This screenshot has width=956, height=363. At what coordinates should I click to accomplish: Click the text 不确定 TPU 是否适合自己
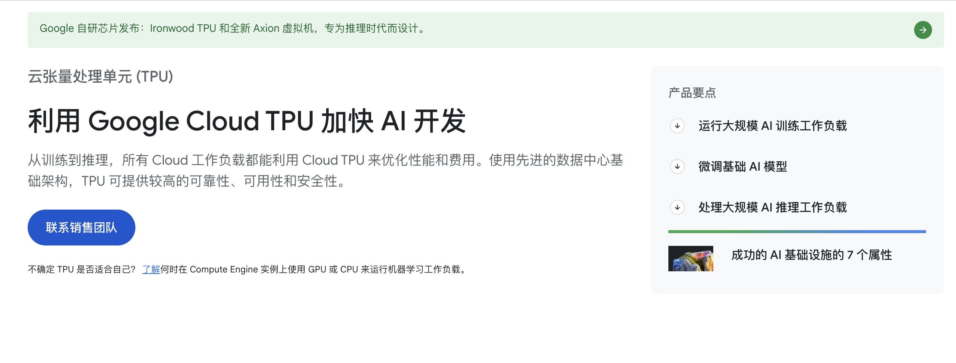tap(82, 269)
